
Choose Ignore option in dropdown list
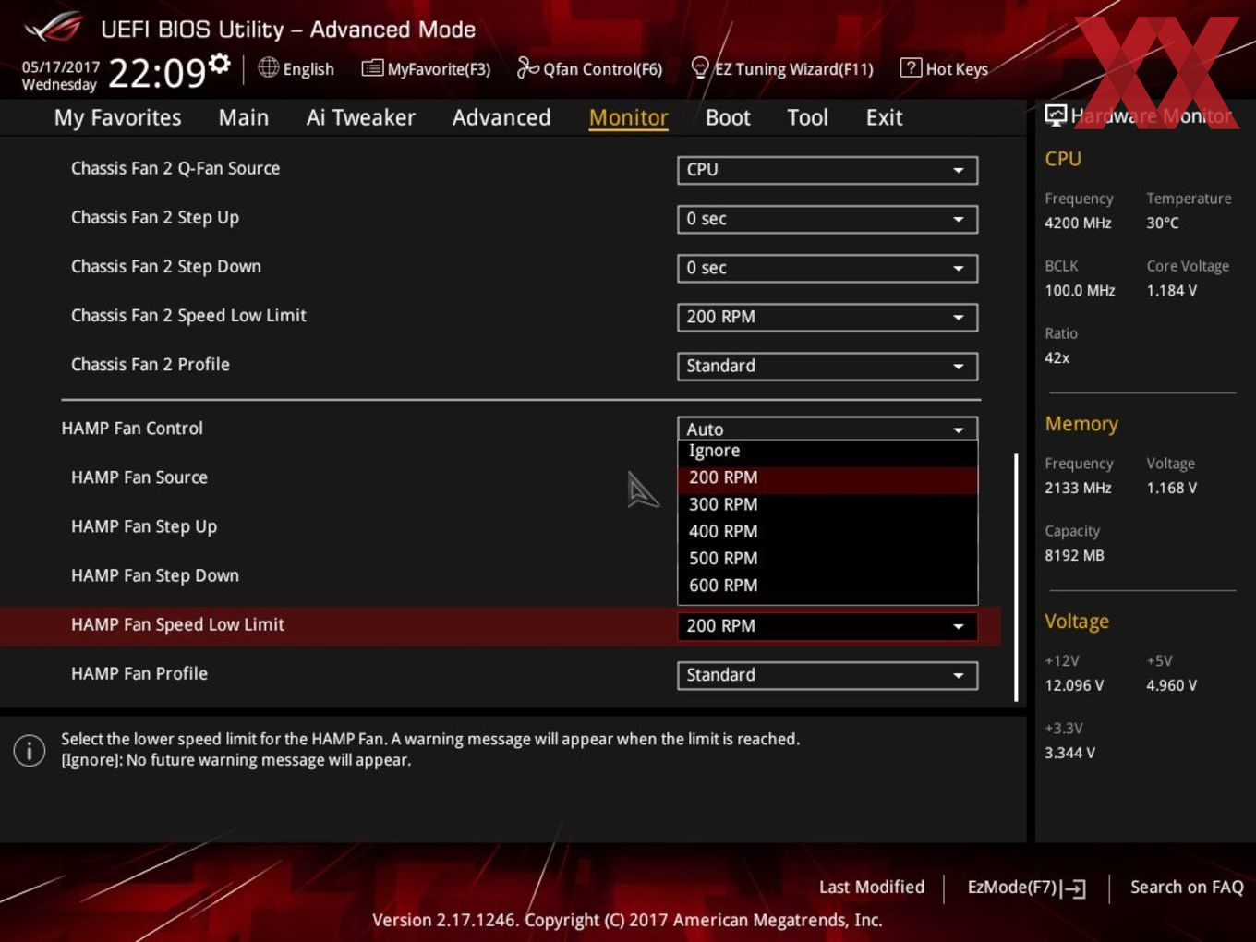coord(827,451)
